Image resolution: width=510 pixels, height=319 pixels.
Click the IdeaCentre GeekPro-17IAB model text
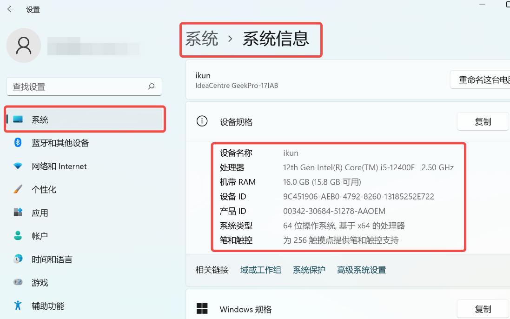point(237,86)
